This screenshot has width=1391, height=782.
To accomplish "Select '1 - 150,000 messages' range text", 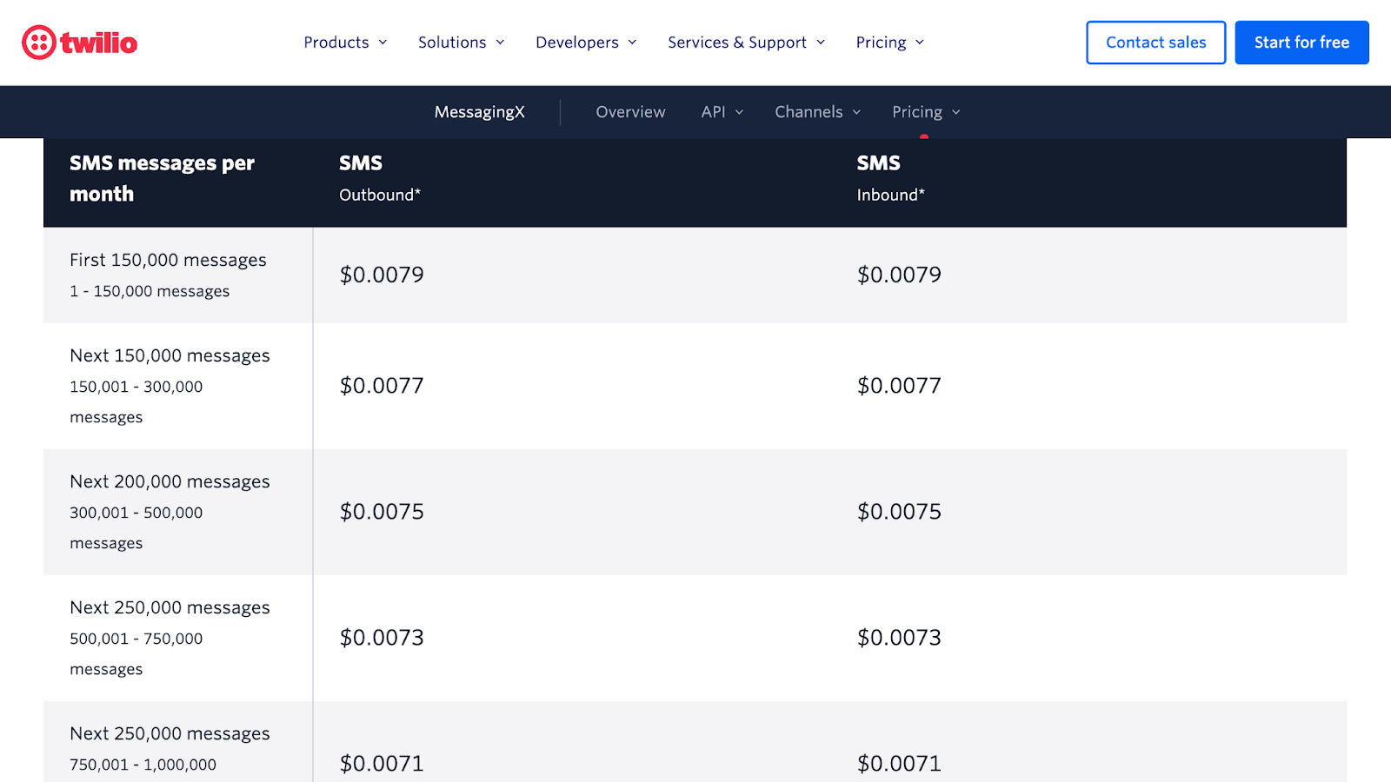I will point(150,291).
